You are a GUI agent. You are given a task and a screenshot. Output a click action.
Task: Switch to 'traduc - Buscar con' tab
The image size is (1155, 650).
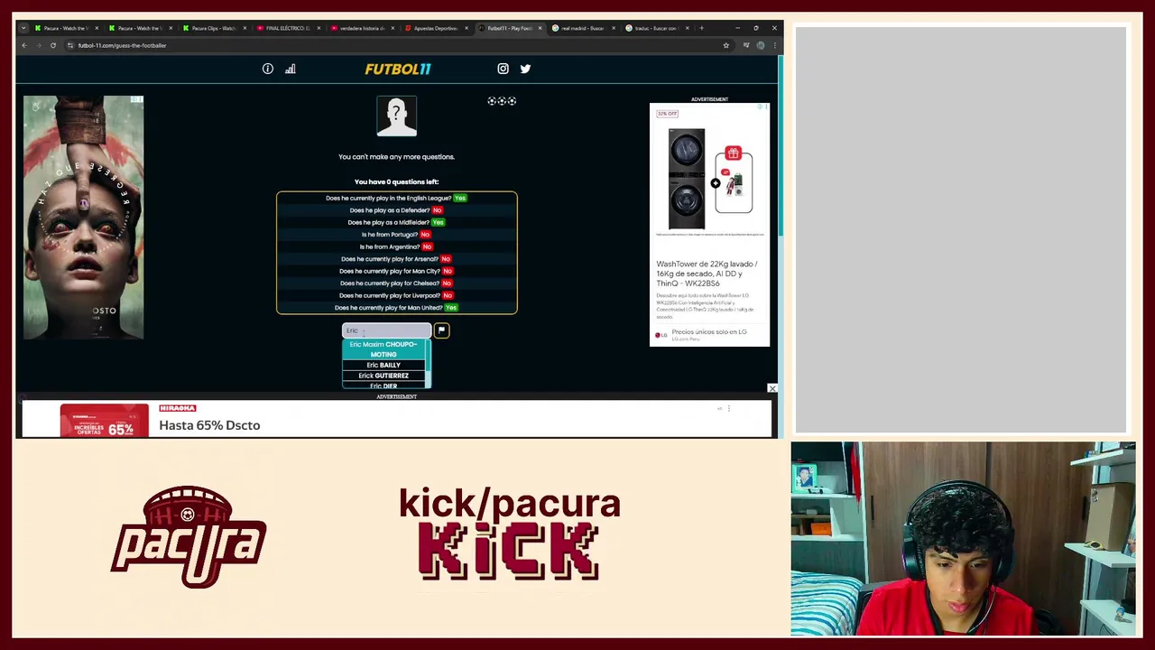pos(656,28)
